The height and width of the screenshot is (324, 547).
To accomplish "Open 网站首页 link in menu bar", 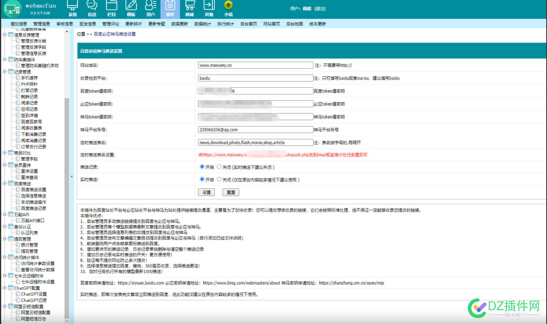I will 272,24.
